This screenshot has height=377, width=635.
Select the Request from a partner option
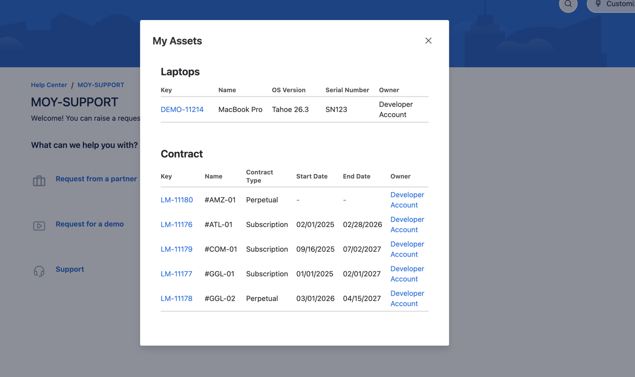96,179
